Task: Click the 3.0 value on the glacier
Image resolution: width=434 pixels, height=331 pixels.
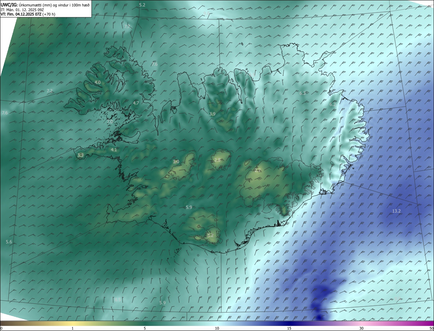Action: [x=176, y=162]
